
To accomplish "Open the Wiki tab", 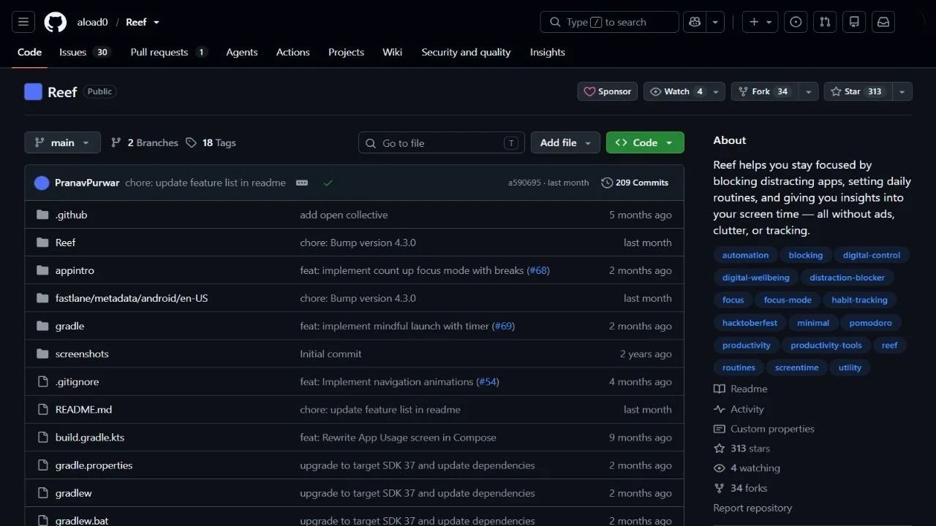I will pos(392,52).
